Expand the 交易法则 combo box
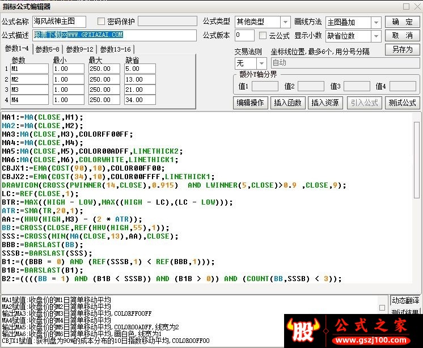The width and height of the screenshot is (423, 348). pos(261,63)
